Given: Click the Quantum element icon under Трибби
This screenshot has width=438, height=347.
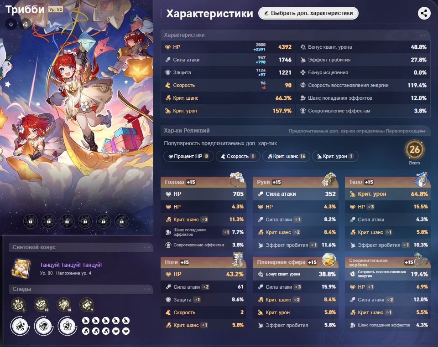Looking at the screenshot, I should (11, 25).
